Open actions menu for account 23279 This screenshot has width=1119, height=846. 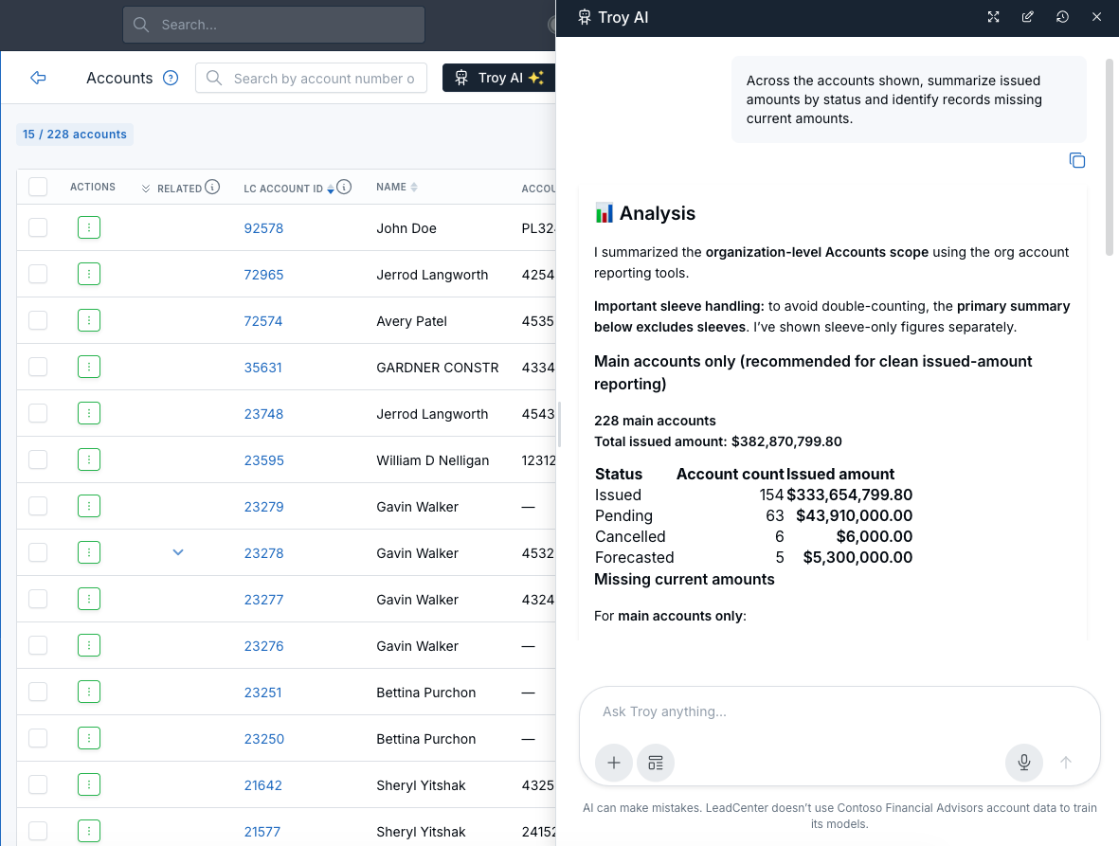pyautogui.click(x=88, y=506)
